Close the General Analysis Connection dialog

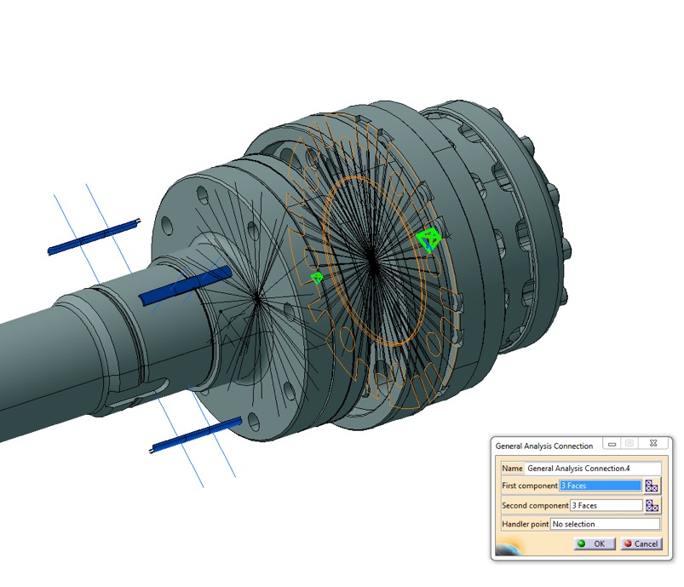[x=653, y=443]
